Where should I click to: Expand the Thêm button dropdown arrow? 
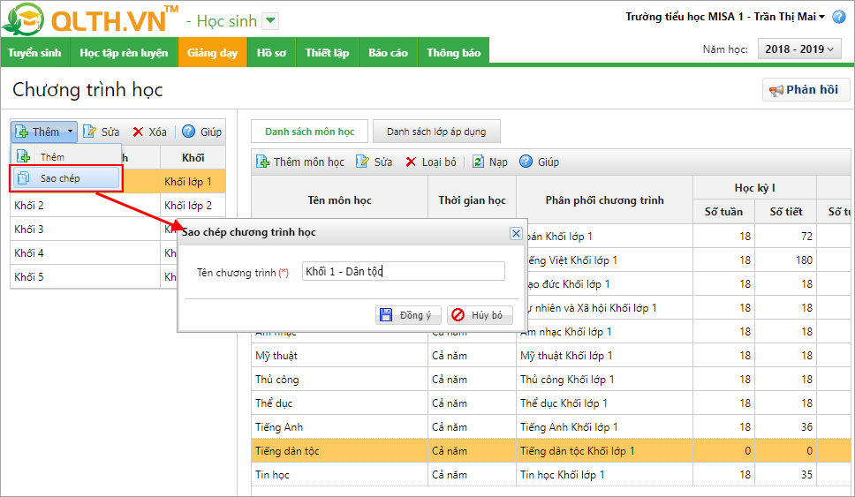[x=70, y=132]
